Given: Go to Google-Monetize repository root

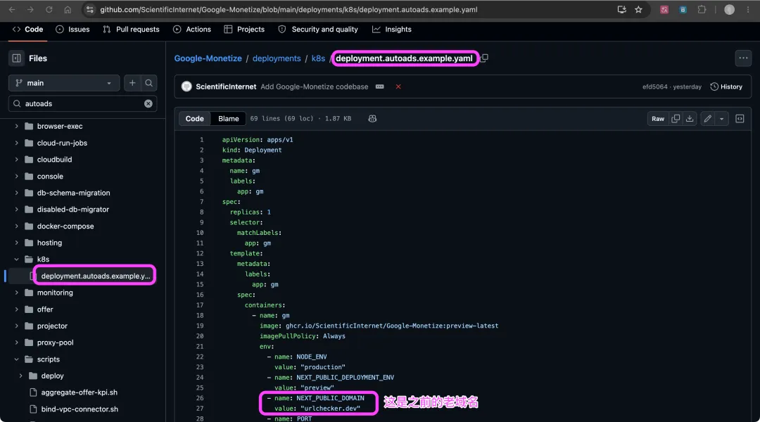Looking at the screenshot, I should [208, 58].
